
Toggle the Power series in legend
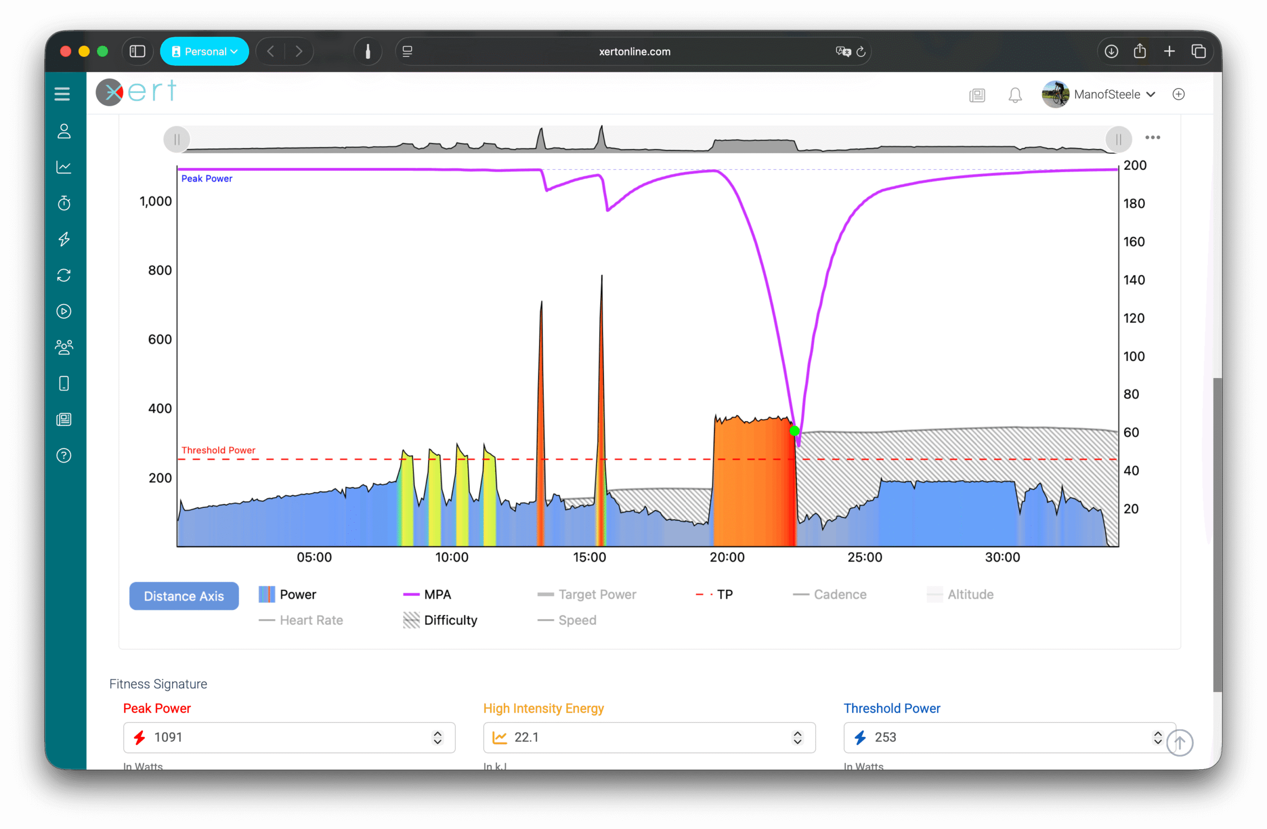(x=288, y=594)
